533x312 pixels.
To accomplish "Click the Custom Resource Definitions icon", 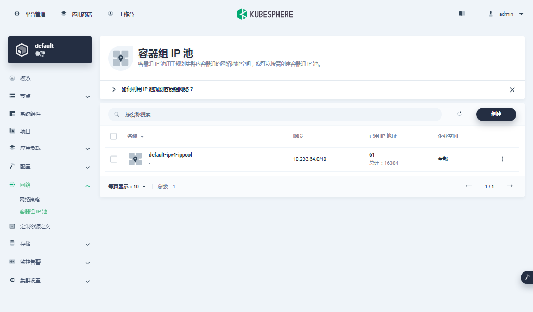I will pyautogui.click(x=12, y=226).
